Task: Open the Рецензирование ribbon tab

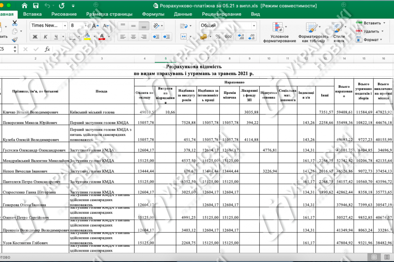Action: pos(221,14)
